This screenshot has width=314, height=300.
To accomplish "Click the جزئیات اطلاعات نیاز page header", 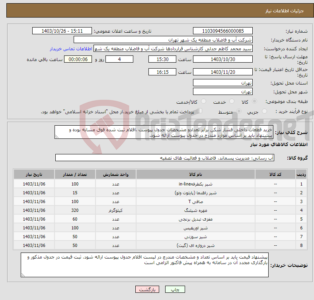I will pos(285,11).
